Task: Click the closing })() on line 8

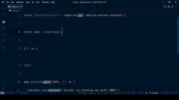Action: (x=27, y=65)
